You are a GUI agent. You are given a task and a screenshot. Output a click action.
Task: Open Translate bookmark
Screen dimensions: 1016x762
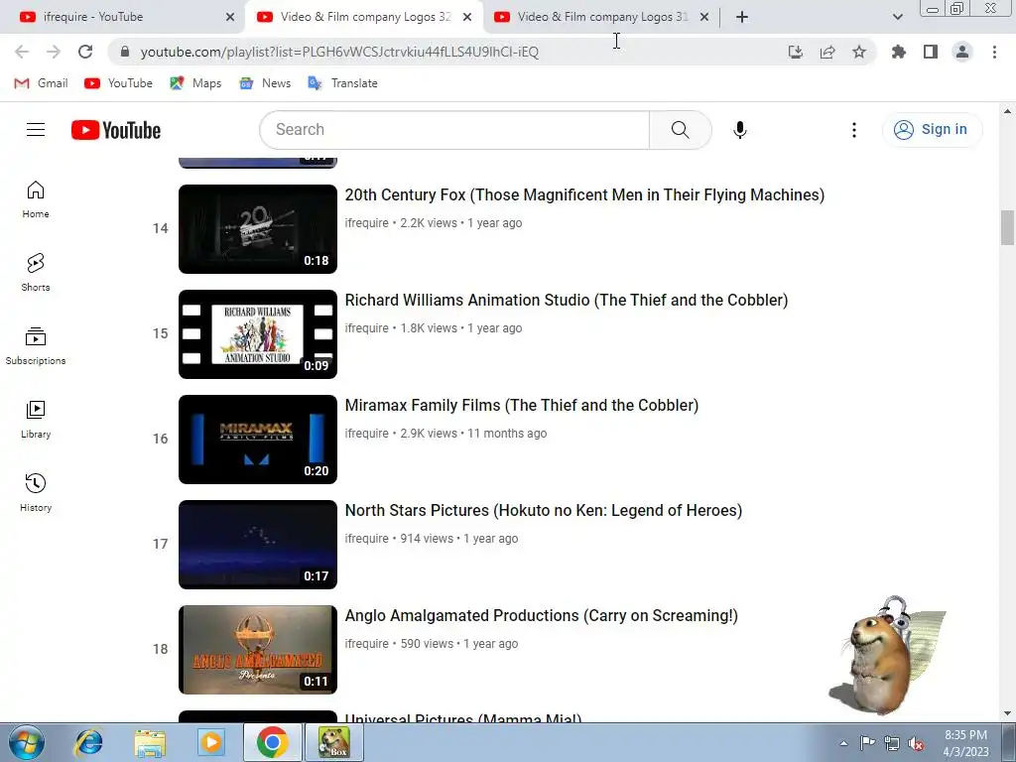click(342, 83)
